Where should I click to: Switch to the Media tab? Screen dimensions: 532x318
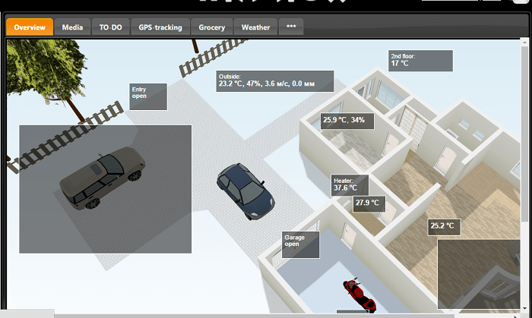[73, 27]
